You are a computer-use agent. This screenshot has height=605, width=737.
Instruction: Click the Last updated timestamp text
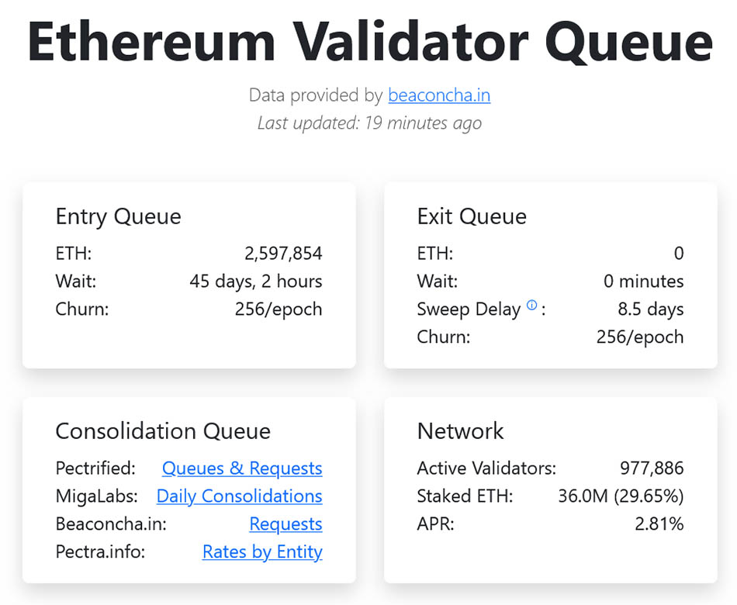[369, 123]
